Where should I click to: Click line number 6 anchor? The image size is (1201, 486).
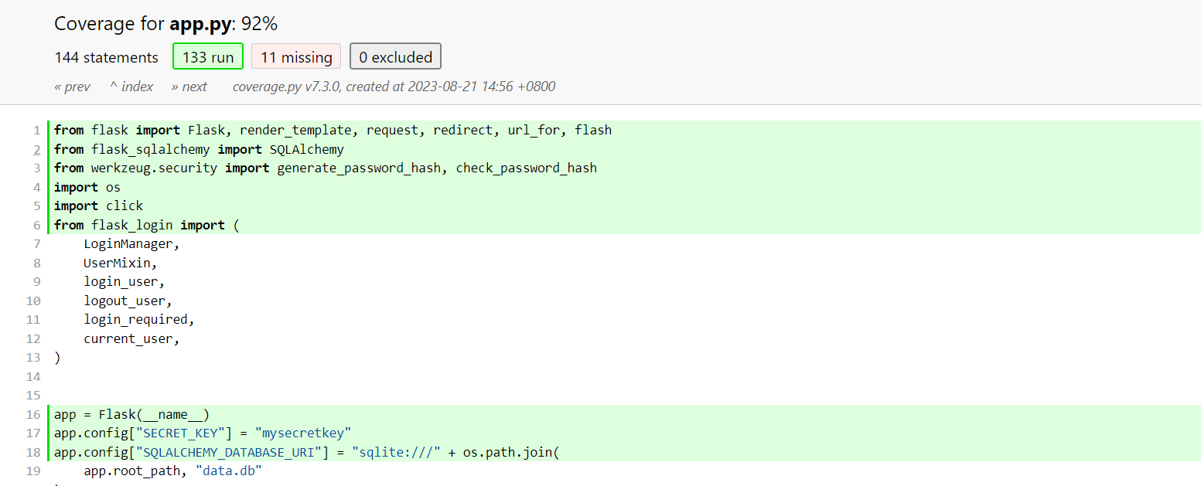37,225
